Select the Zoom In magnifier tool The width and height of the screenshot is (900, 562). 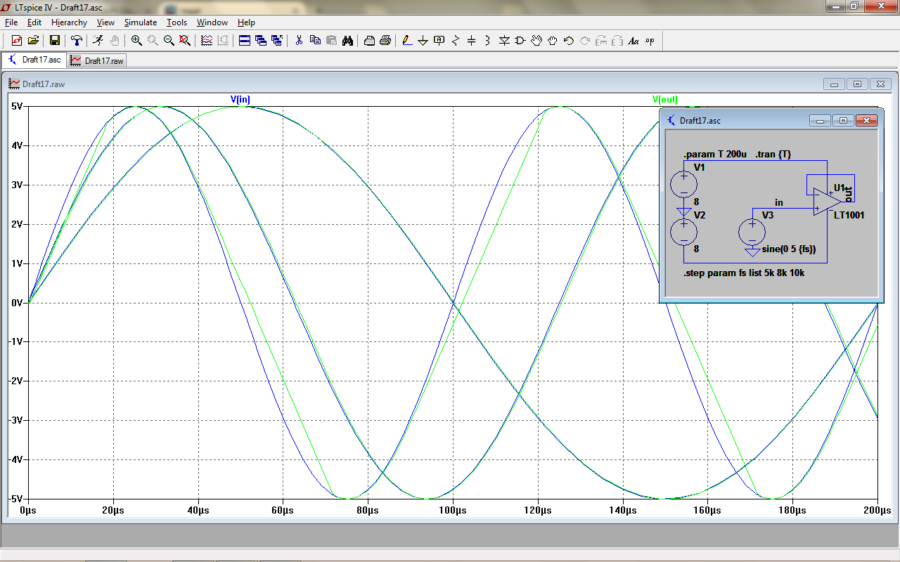[136, 41]
